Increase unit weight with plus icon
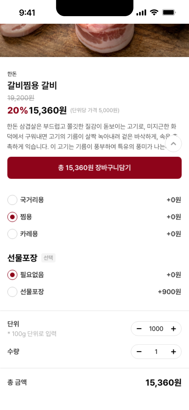Viewport: 189px width, 410px height. 173,329
